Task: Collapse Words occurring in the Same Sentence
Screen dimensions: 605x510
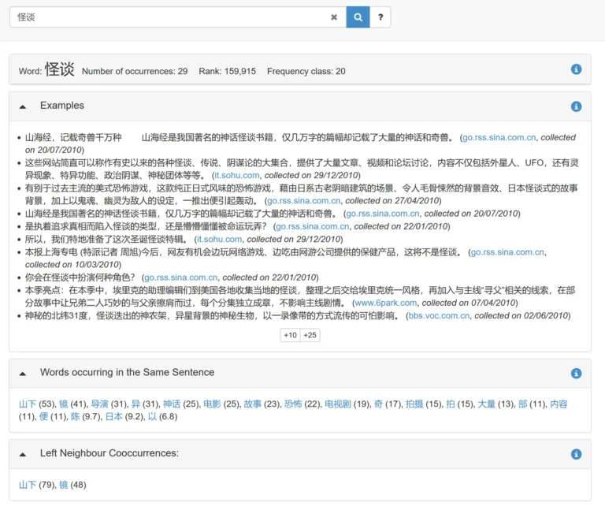Action: tap(23, 373)
